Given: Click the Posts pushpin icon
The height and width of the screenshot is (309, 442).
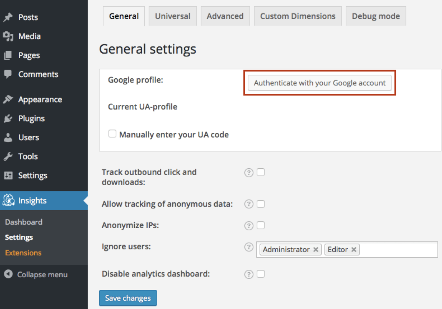Looking at the screenshot, I should [x=8, y=17].
